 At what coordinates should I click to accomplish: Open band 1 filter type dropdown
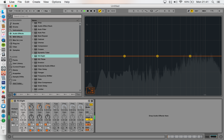click(23, 128)
